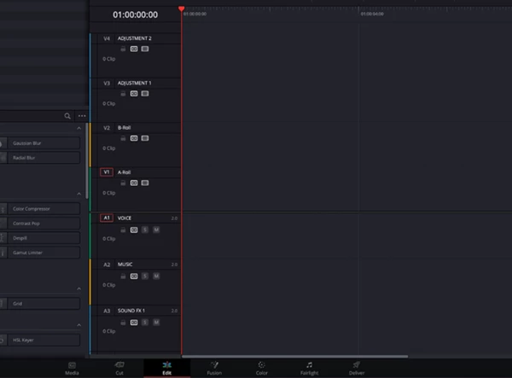
Task: Rename the B-Roll track name
Action: (125, 128)
